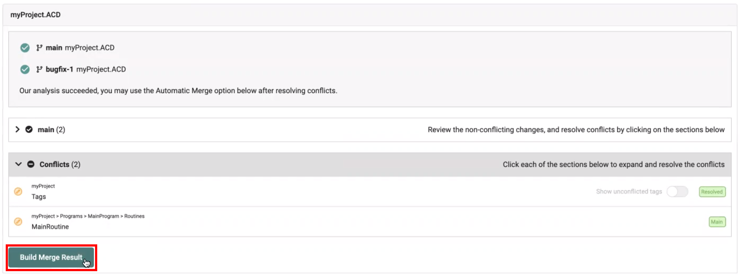The width and height of the screenshot is (740, 276).
Task: Click the green Main badge on MainRoutine
Action: 717,222
